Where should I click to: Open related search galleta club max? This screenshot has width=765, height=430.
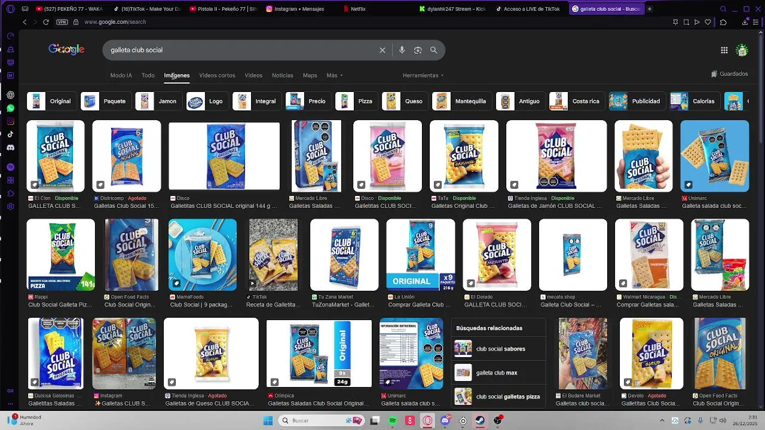coord(499,373)
